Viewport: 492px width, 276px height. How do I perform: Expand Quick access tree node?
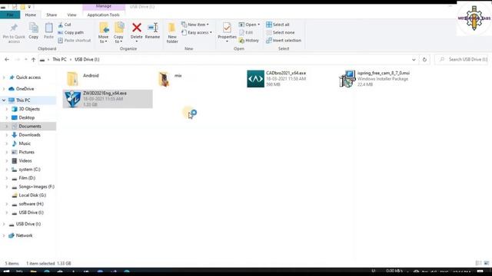[4, 77]
